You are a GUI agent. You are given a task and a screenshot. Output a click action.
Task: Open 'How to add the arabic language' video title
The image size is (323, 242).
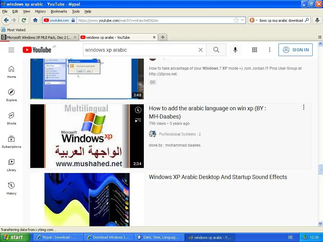[x=208, y=112]
